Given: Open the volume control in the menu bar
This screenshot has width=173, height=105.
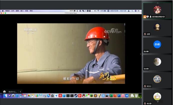Looking at the screenshot, I should 95,11.
